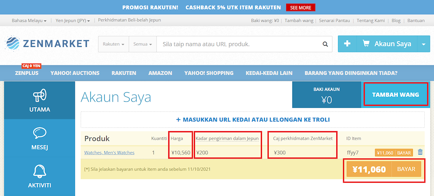Click MASUKKAN URL KEDAI ATAU LELONGAN KE TROLI

click(253, 120)
